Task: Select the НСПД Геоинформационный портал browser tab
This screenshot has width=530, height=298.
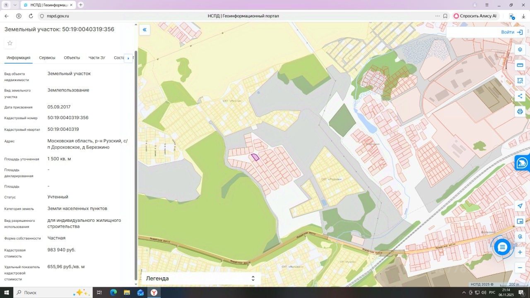Action: pyautogui.click(x=48, y=5)
